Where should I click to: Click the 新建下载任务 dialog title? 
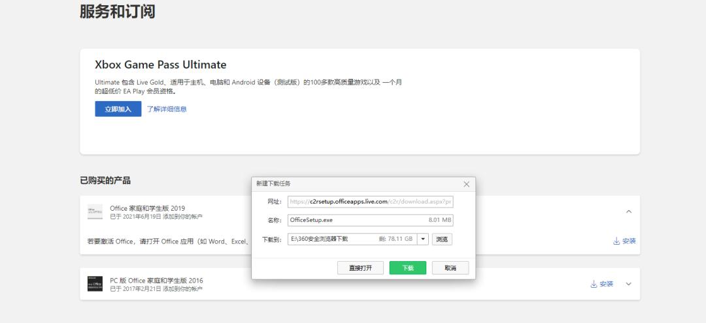tap(273, 184)
